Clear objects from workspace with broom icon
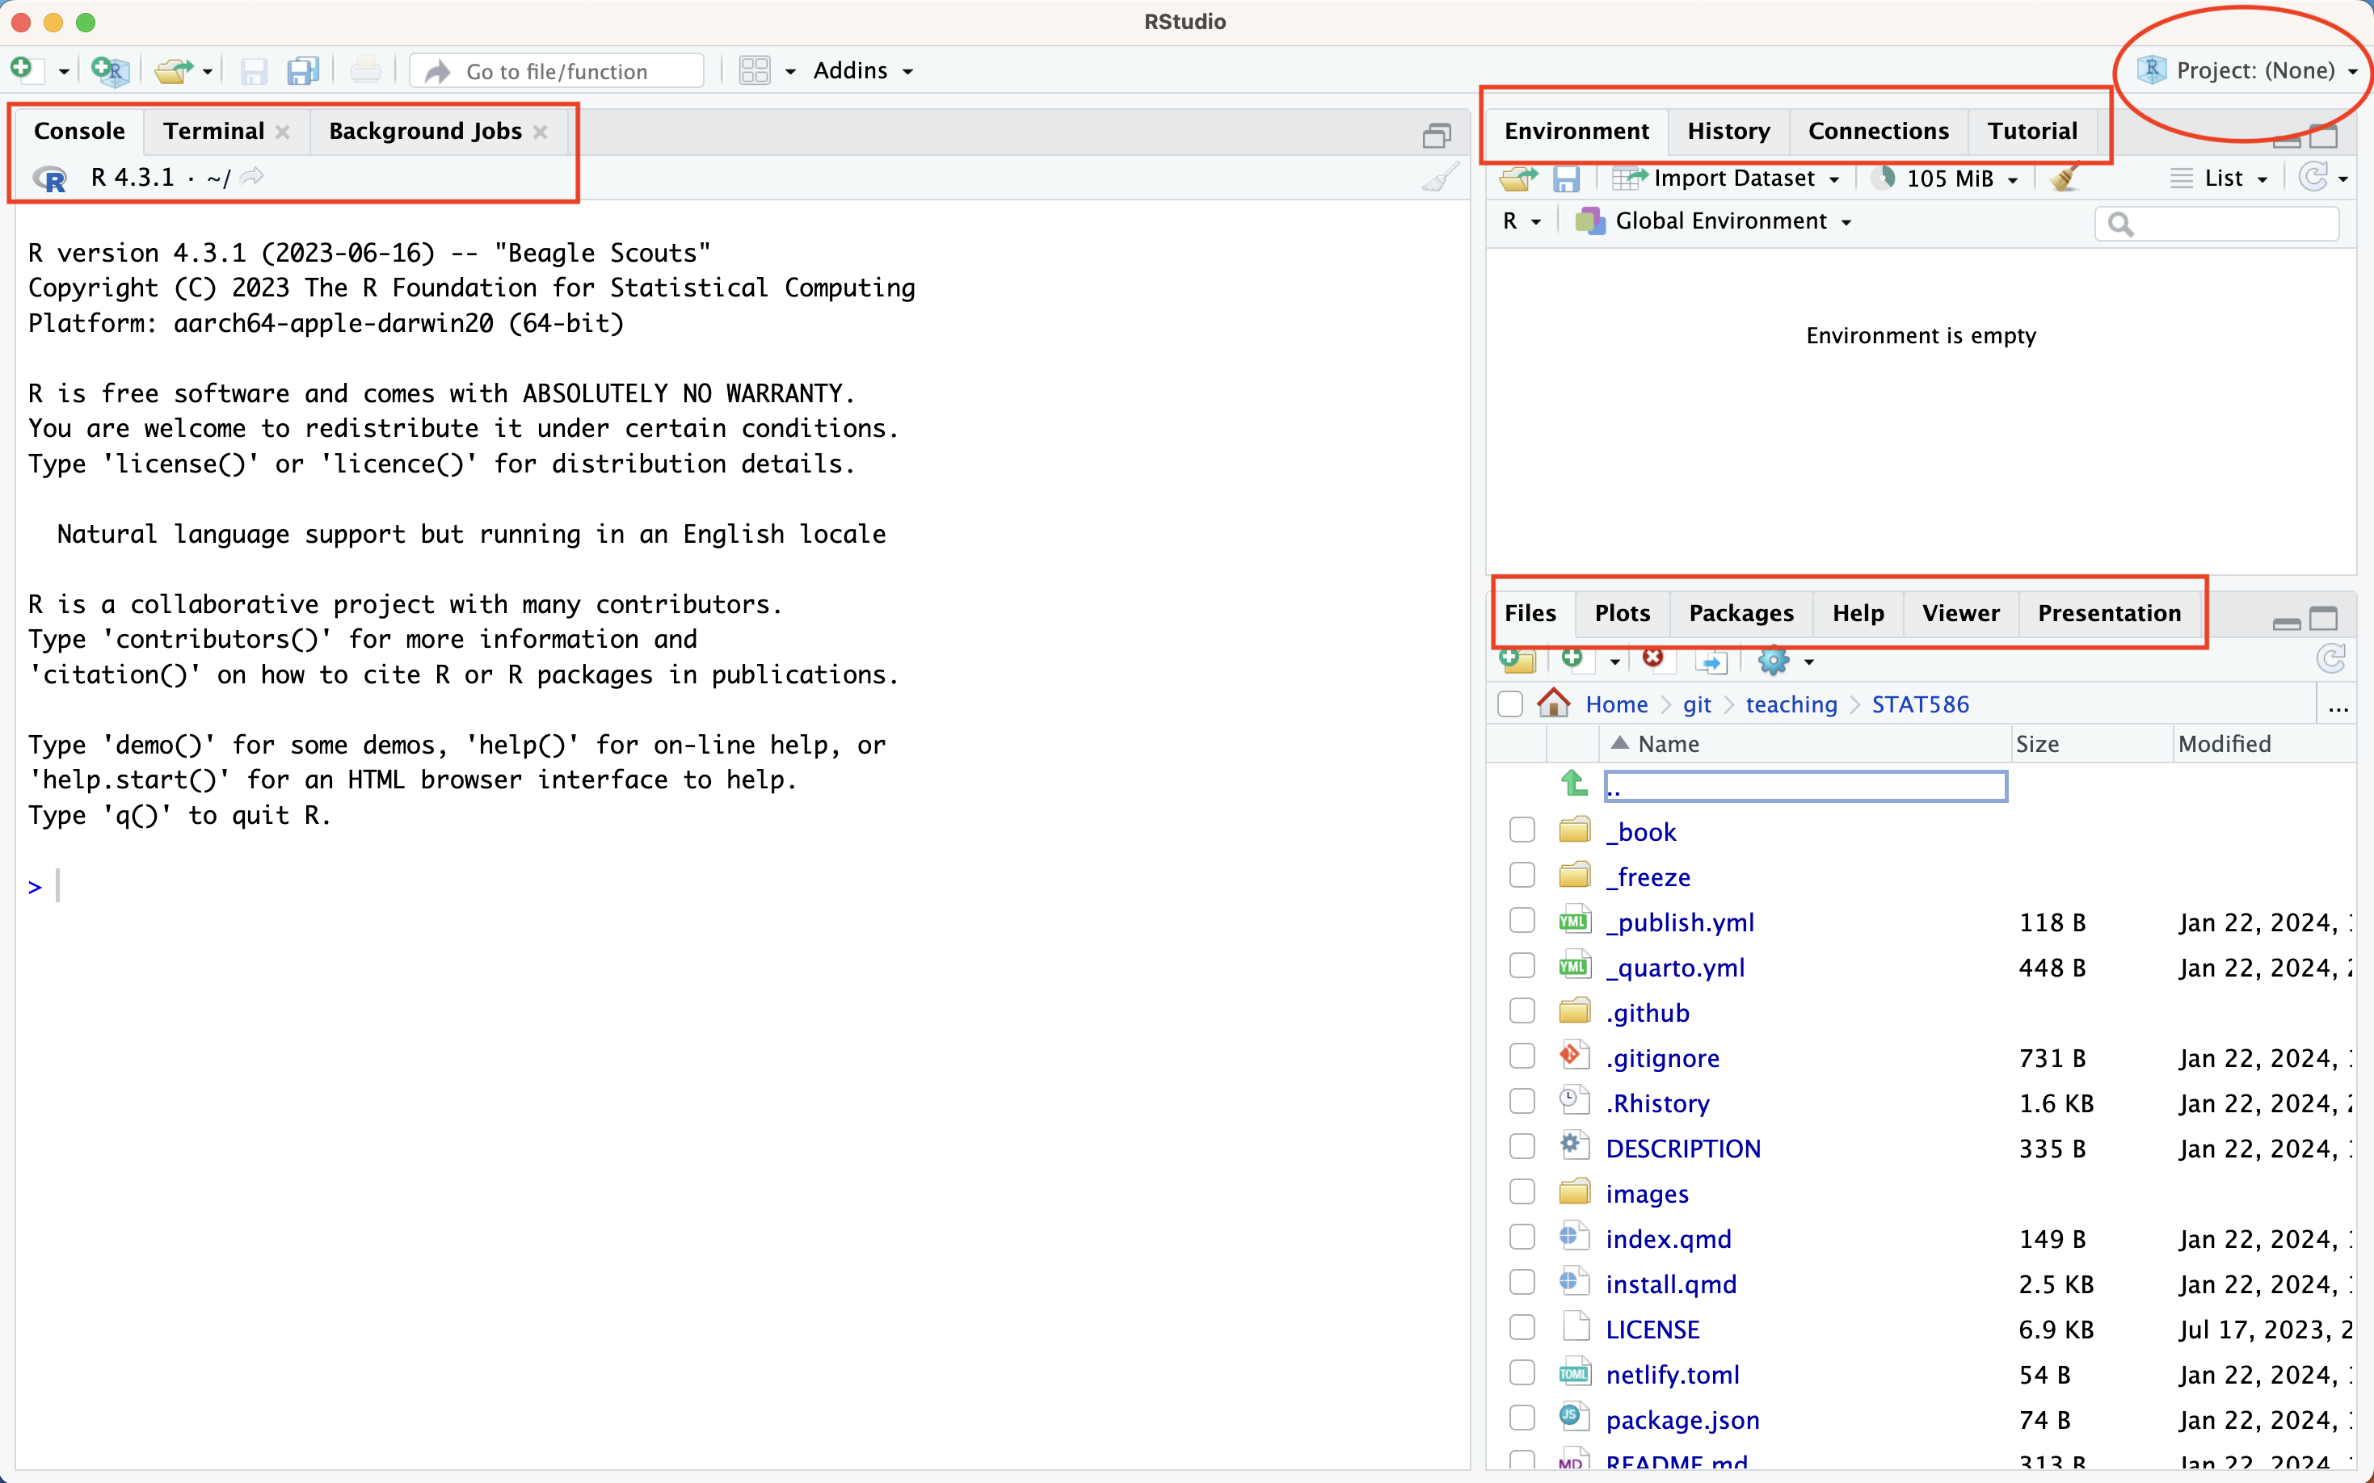Image resolution: width=2374 pixels, height=1483 pixels. point(2065,178)
